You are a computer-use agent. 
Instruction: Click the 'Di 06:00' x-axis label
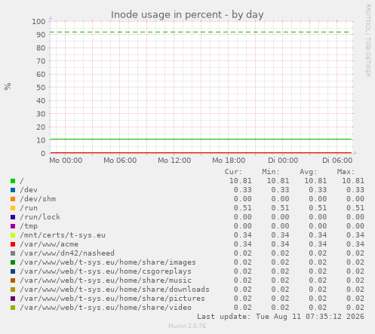point(337,161)
